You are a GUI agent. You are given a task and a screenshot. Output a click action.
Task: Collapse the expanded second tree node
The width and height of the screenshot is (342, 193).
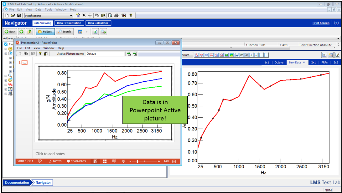coord(6,53)
